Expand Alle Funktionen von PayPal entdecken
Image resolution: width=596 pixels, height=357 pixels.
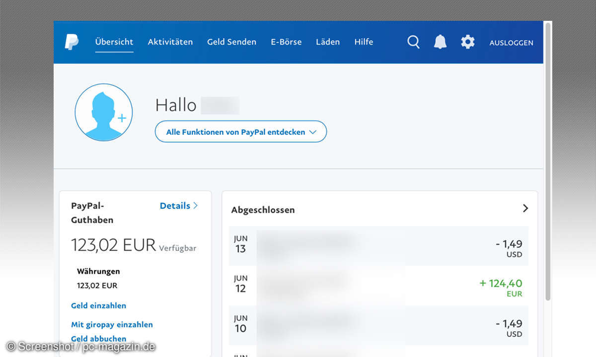point(241,132)
